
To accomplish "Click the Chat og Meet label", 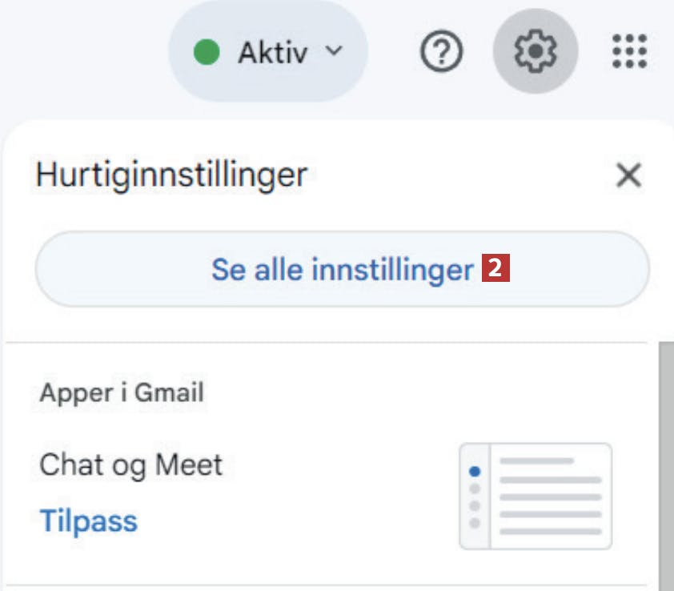I will click(130, 465).
